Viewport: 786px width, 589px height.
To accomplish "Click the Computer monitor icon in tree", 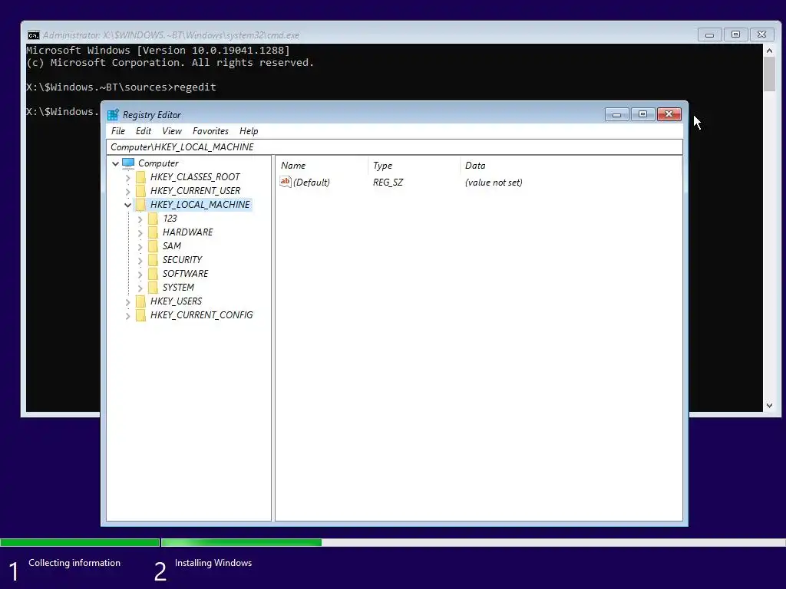I will 128,163.
